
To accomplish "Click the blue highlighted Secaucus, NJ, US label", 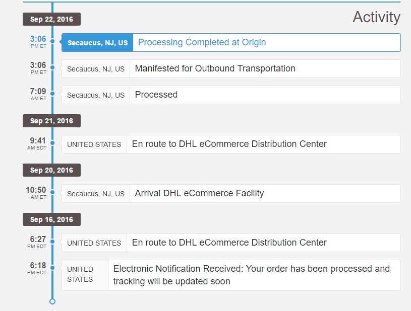I will pyautogui.click(x=97, y=43).
